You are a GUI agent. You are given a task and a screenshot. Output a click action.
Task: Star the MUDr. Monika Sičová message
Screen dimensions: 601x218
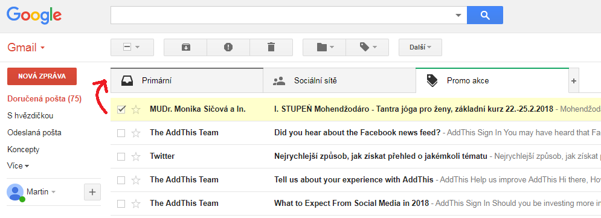136,109
